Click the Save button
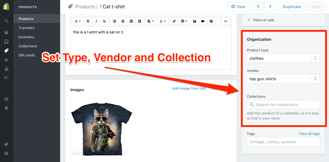This screenshot has width=329, height=162. (316, 7)
